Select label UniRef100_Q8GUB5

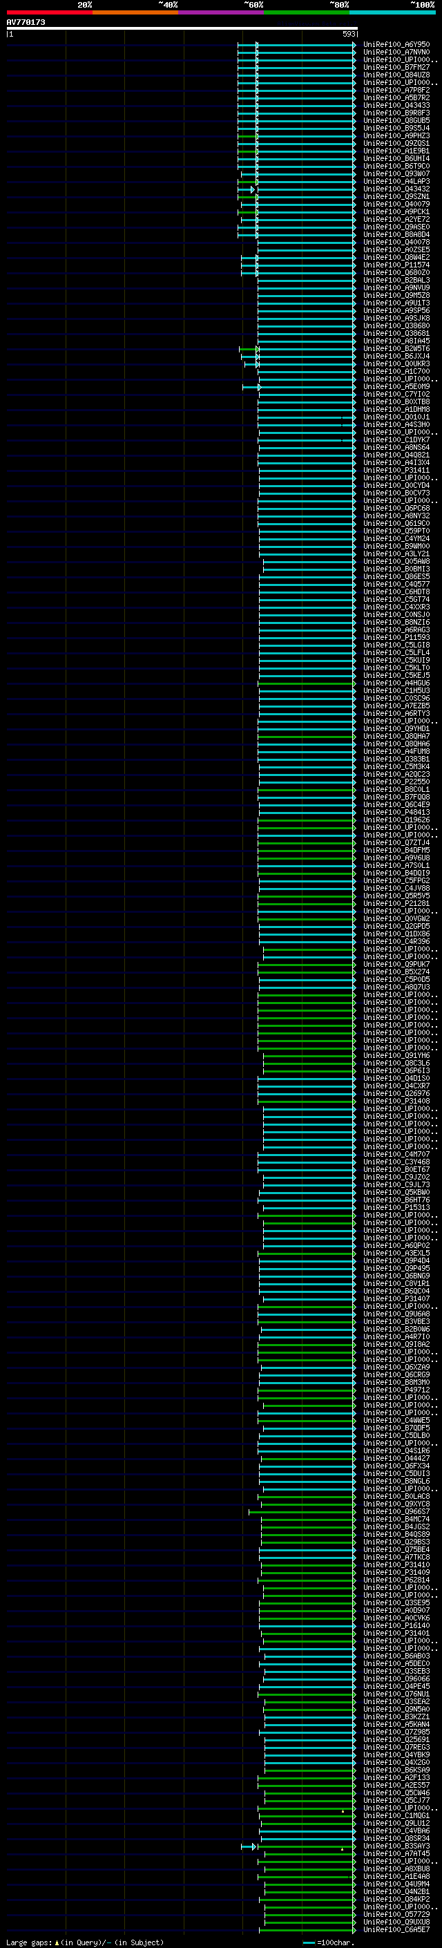click(396, 120)
